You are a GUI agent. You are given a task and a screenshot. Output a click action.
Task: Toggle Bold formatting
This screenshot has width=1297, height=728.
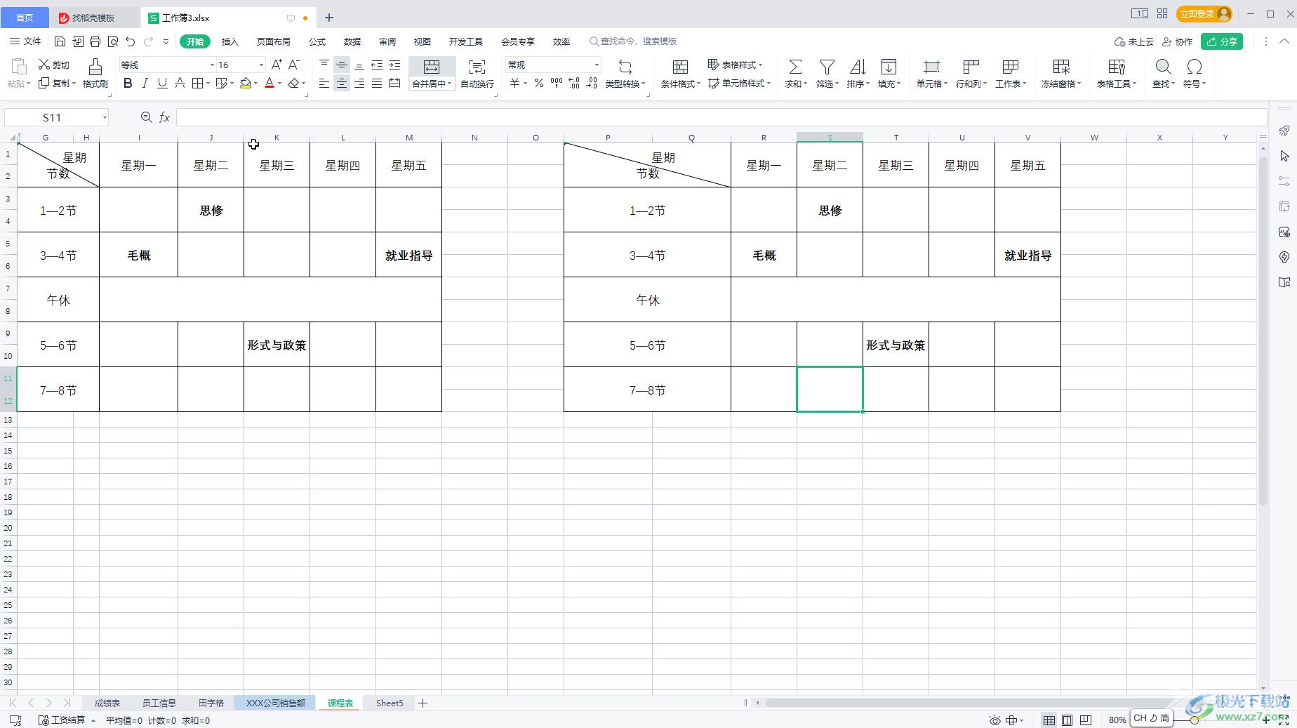point(128,83)
